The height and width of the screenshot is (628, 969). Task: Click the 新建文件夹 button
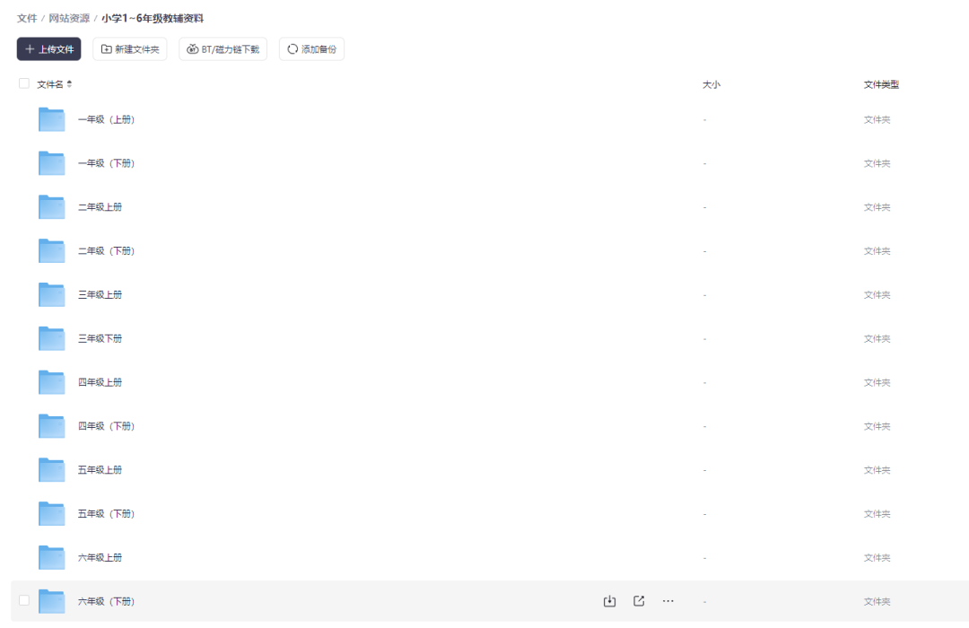pos(130,49)
